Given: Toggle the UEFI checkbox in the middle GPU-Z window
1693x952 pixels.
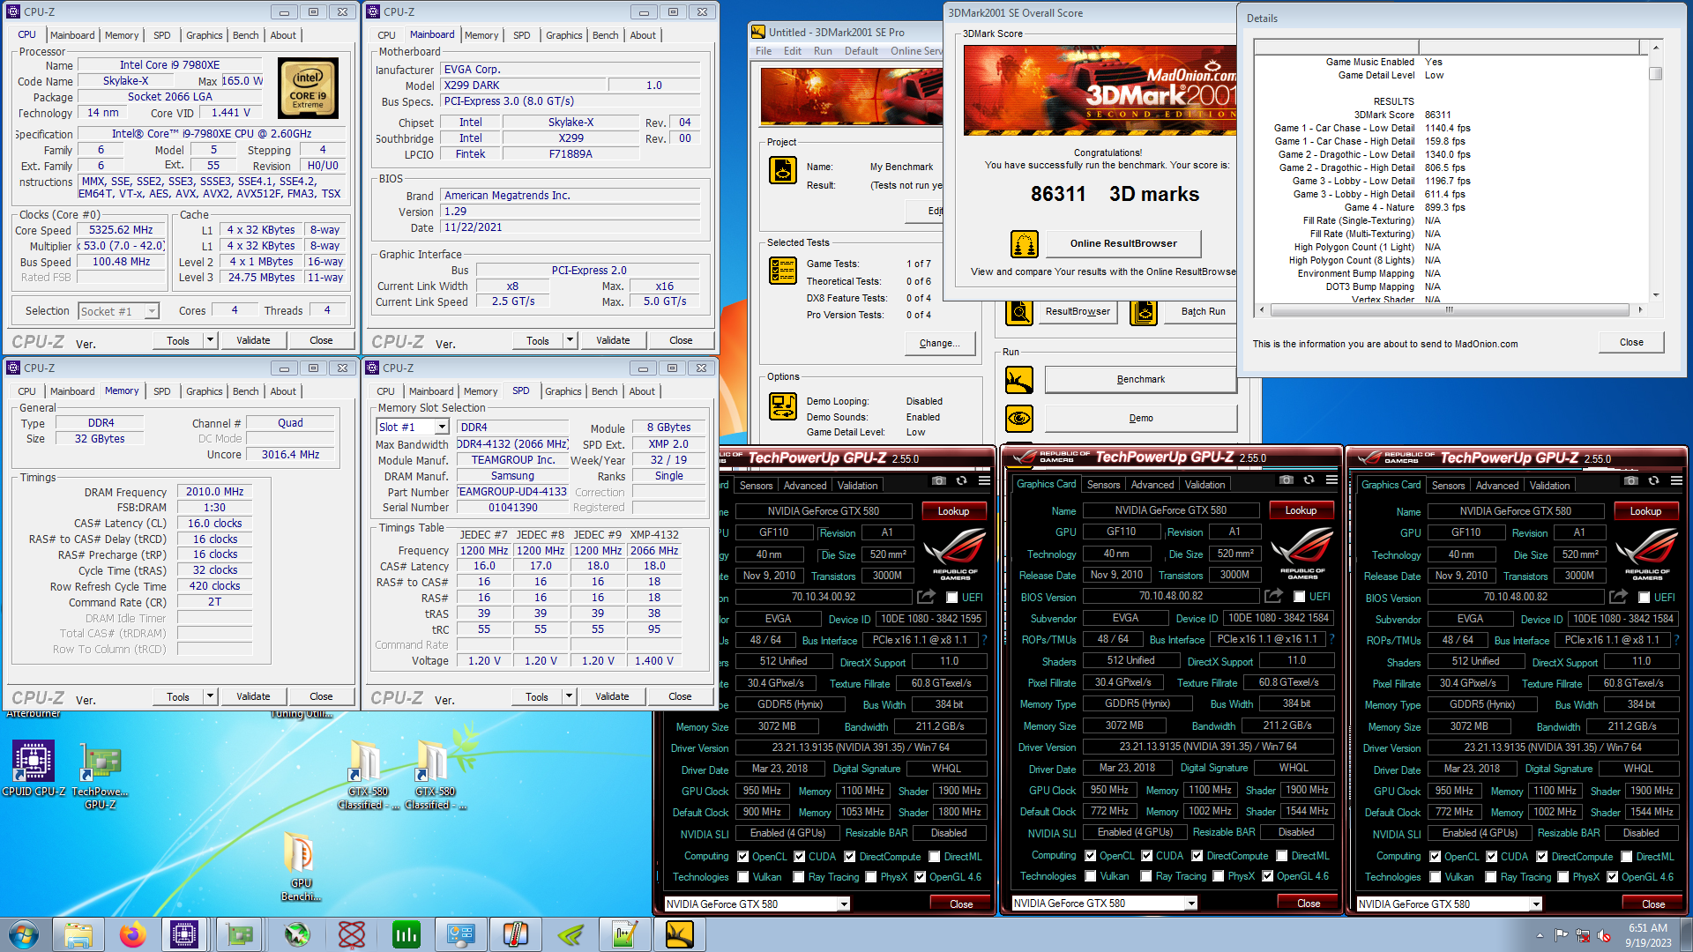Looking at the screenshot, I should [1300, 597].
